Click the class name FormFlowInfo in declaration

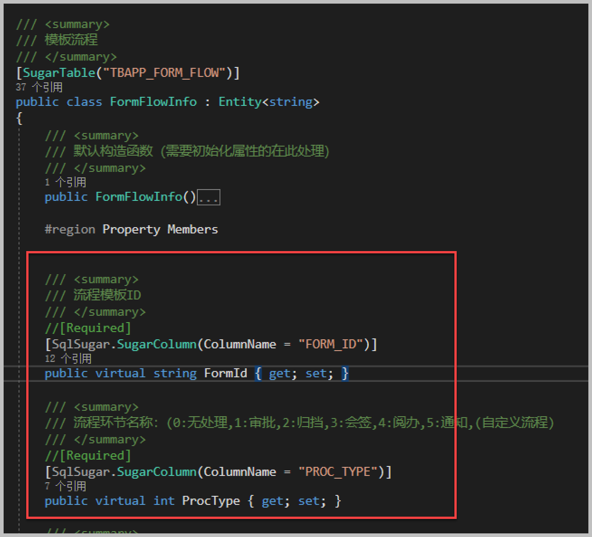153,102
